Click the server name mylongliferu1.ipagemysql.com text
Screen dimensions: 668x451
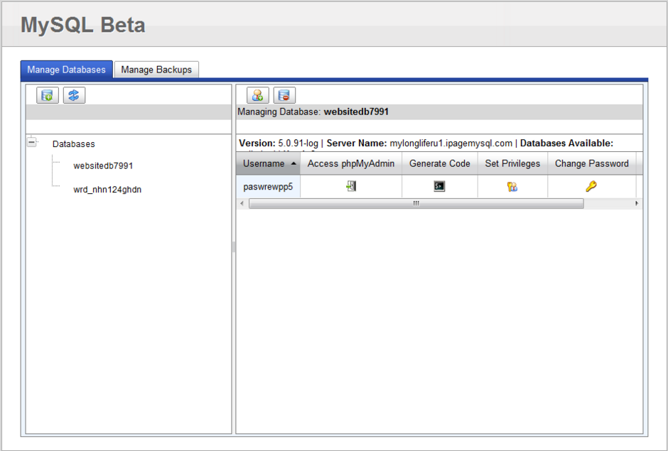[451, 143]
